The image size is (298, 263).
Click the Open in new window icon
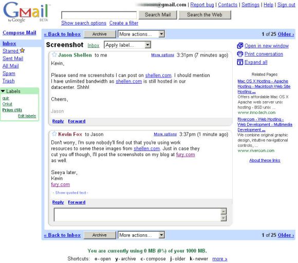240,46
